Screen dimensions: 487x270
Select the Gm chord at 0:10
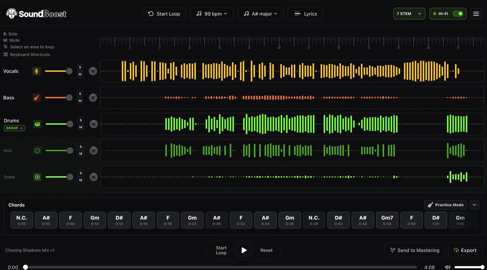(x=95, y=220)
